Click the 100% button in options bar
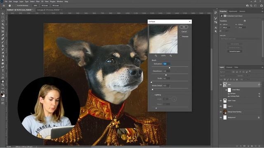 [x=35, y=5]
